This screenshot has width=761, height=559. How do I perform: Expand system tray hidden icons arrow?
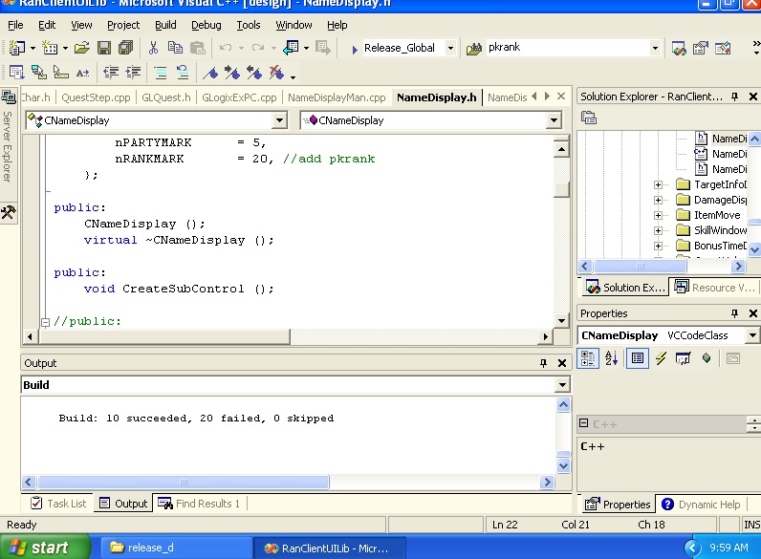click(x=692, y=548)
